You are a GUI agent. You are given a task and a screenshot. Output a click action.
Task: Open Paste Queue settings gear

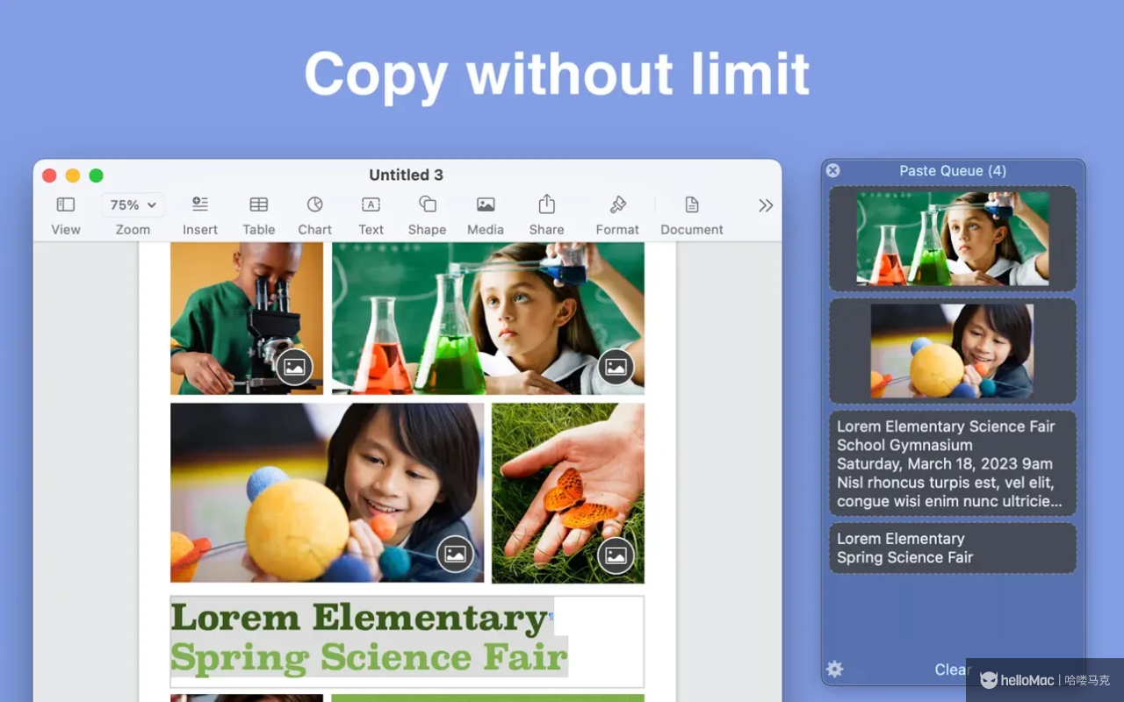tap(835, 670)
